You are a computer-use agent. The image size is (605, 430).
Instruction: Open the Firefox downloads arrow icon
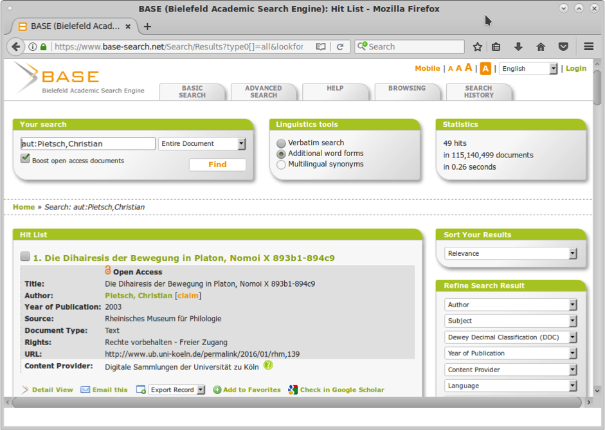518,47
